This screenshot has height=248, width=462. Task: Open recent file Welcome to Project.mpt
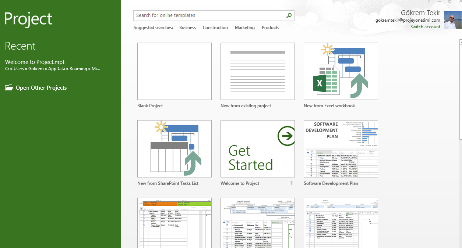(35, 62)
